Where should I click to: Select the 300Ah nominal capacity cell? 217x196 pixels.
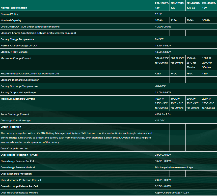pyautogui.click(x=206, y=20)
